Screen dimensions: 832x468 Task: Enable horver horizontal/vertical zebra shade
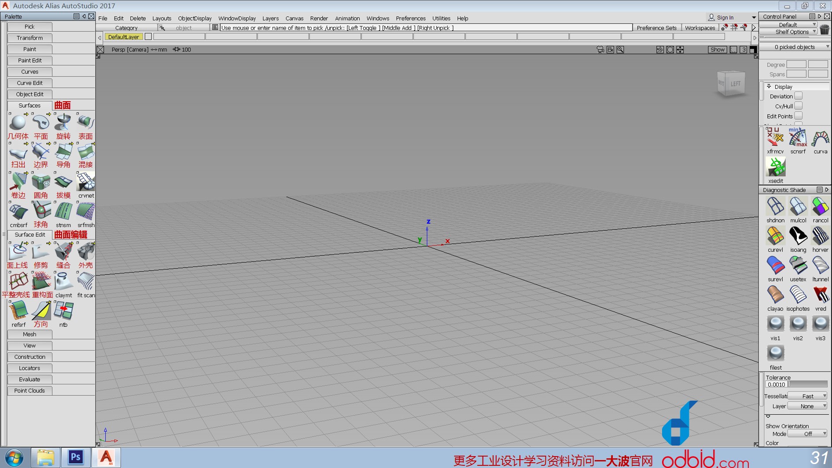click(x=820, y=236)
